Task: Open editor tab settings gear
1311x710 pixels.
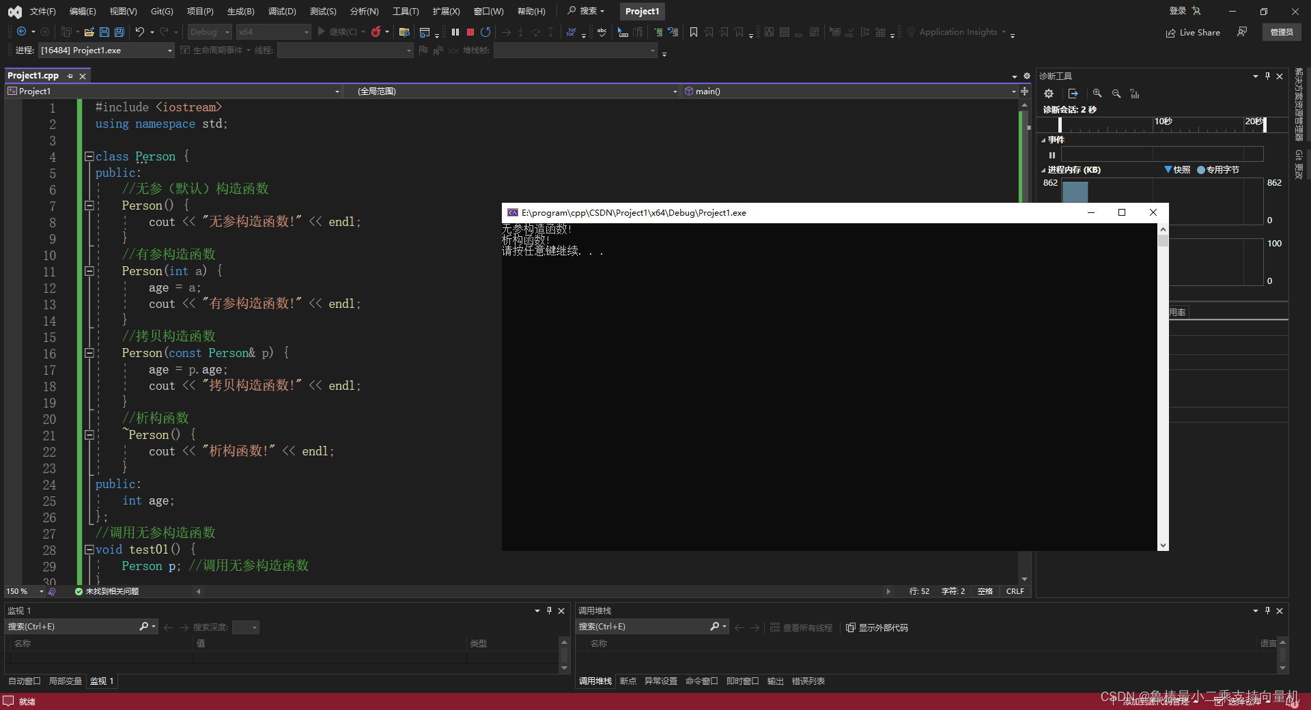Action: coord(1026,76)
